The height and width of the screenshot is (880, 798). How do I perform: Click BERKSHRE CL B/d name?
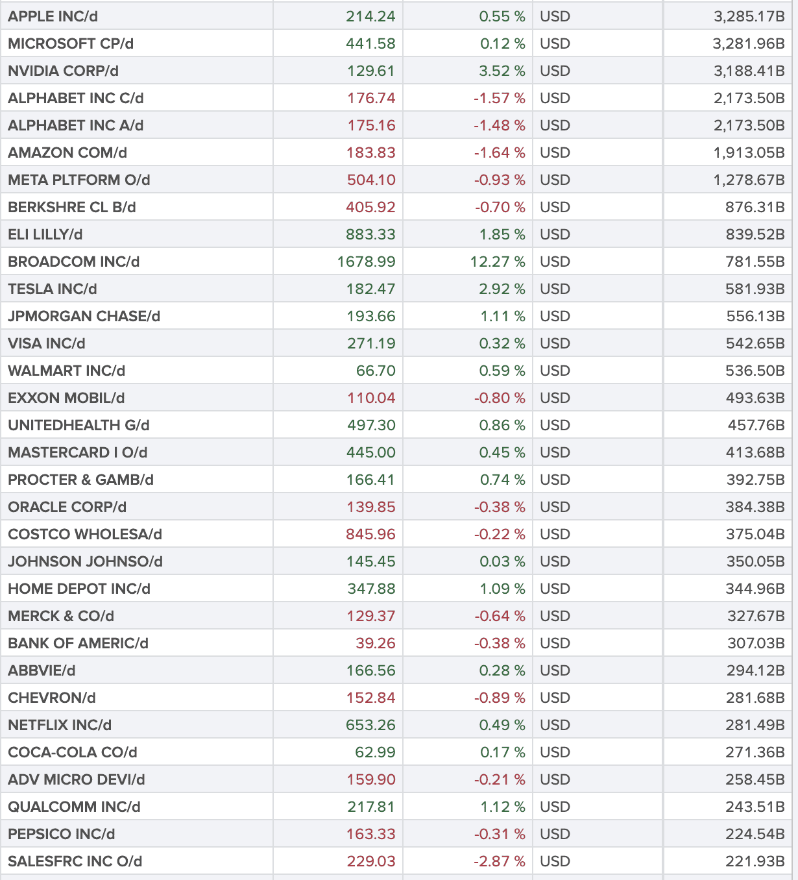pyautogui.click(x=72, y=207)
